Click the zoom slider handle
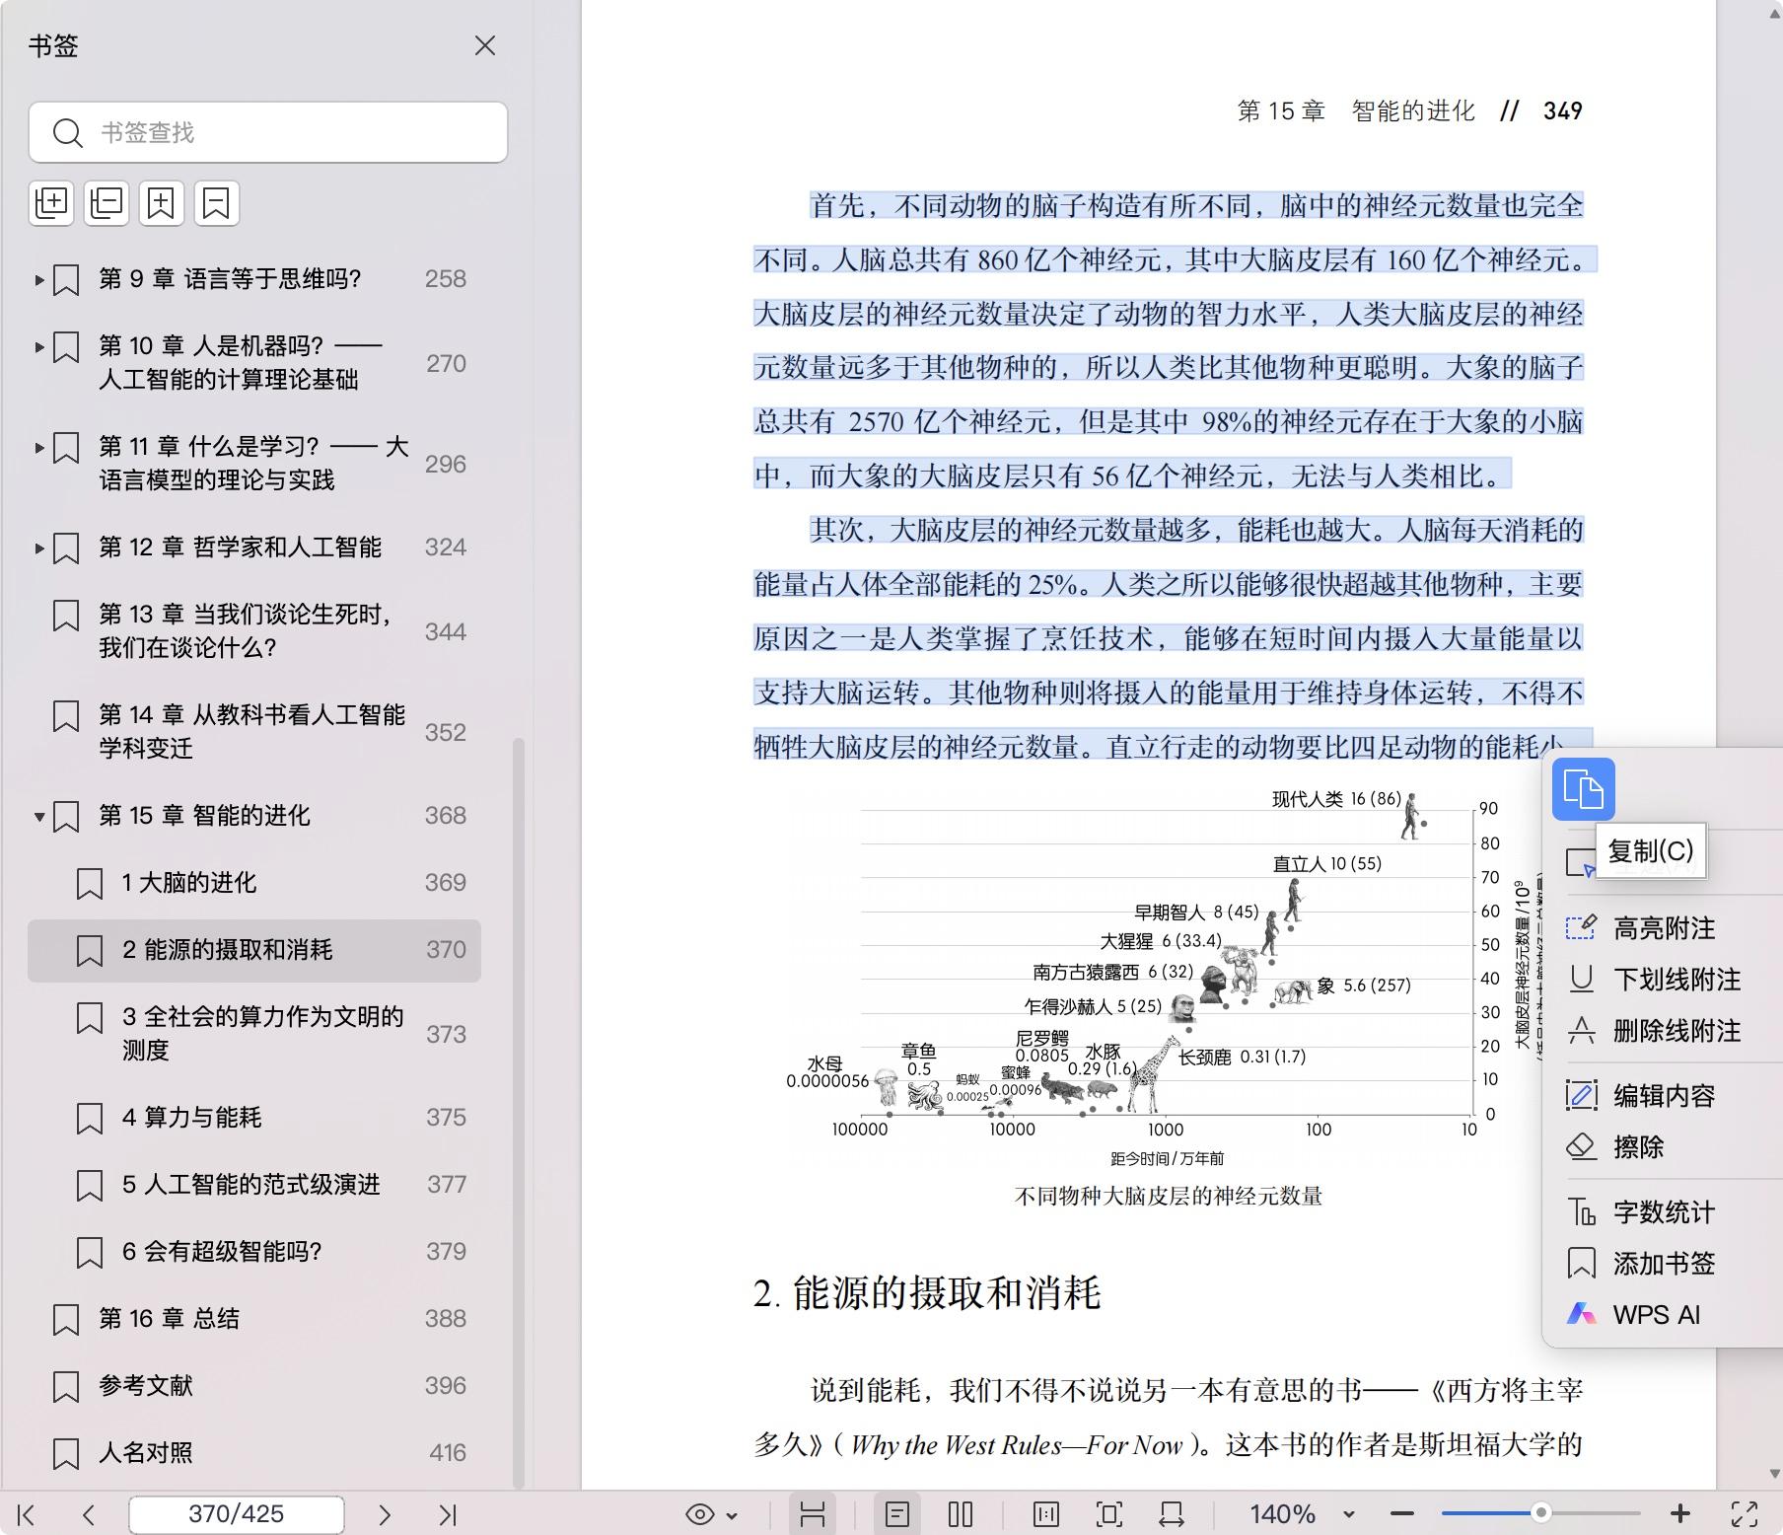This screenshot has height=1535, width=1783. (x=1540, y=1513)
